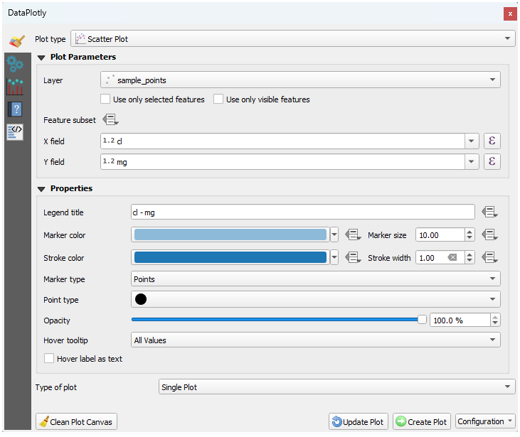Viewport: 520px width, 437px height.
Task: Enable Use only selected features
Action: tap(106, 99)
